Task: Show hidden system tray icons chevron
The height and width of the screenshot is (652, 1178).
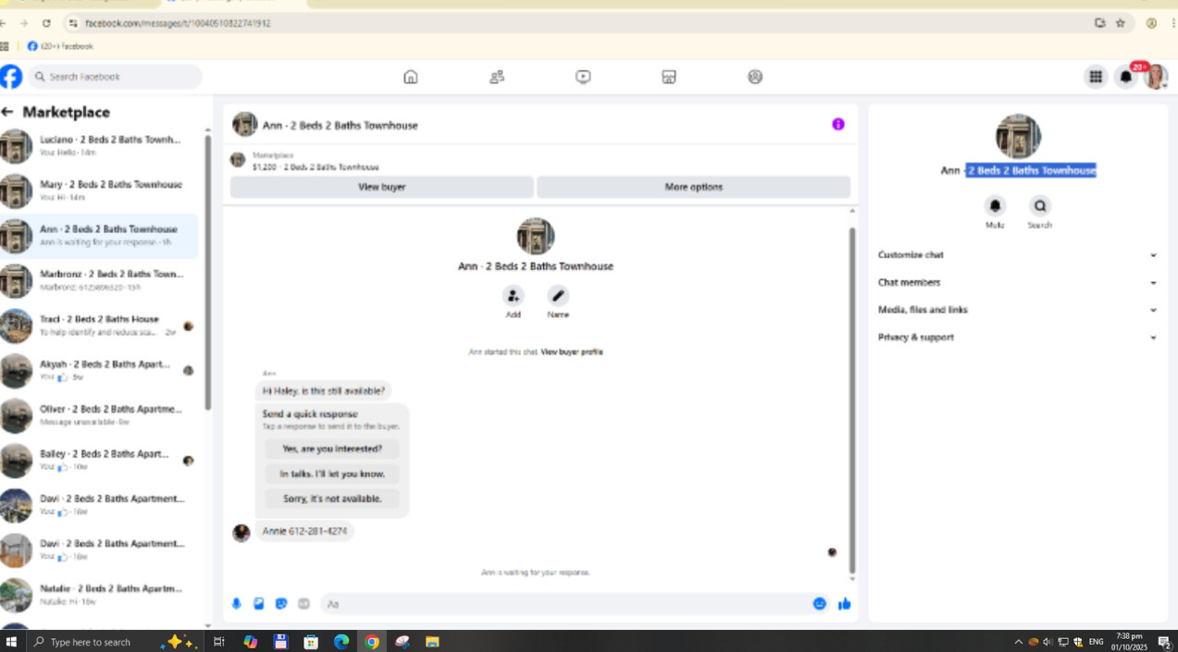Action: tap(1019, 642)
